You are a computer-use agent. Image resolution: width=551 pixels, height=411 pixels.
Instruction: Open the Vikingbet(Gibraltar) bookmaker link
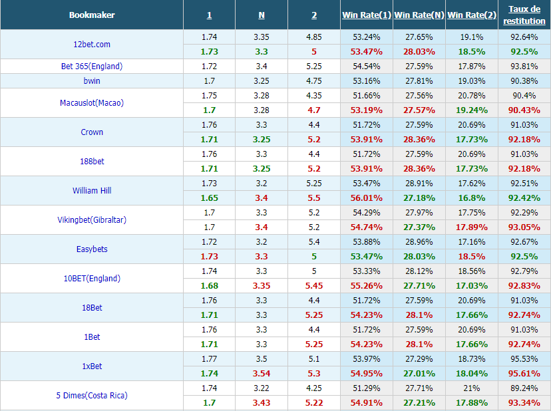pyautogui.click(x=92, y=219)
